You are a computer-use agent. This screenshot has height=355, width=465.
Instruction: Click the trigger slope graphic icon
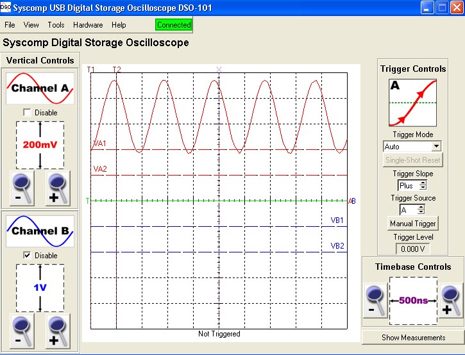[x=412, y=103]
